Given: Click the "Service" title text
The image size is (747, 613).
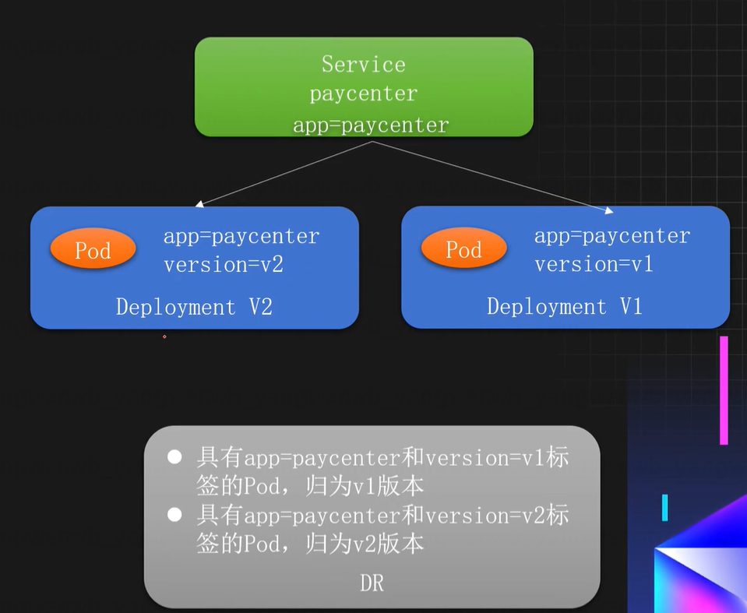Looking at the screenshot, I should pyautogui.click(x=364, y=64).
